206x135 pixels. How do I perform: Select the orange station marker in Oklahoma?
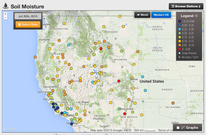click(173, 103)
